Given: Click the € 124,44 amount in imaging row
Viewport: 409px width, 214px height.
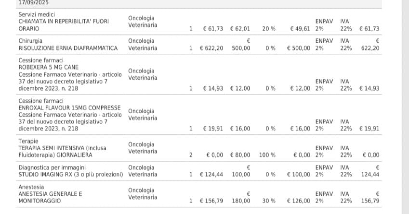Looking at the screenshot, I should pos(211,175).
